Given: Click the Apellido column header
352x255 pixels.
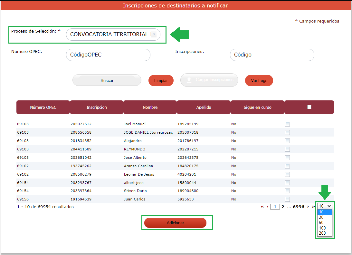Looking at the screenshot, I should pos(204,107).
